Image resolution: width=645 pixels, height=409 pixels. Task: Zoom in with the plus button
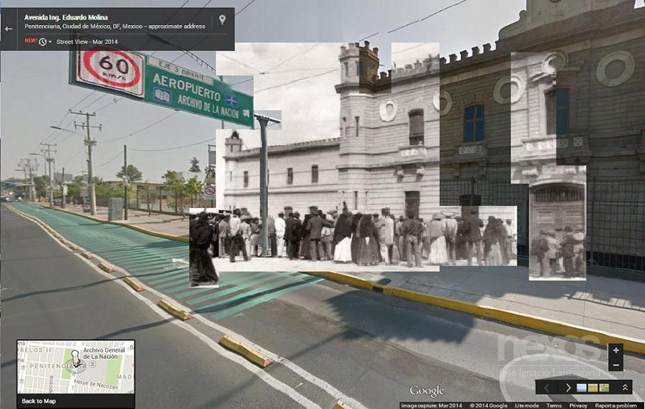tap(616, 350)
